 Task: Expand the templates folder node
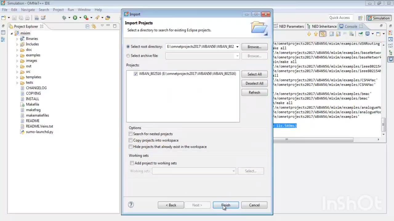tap(17, 77)
